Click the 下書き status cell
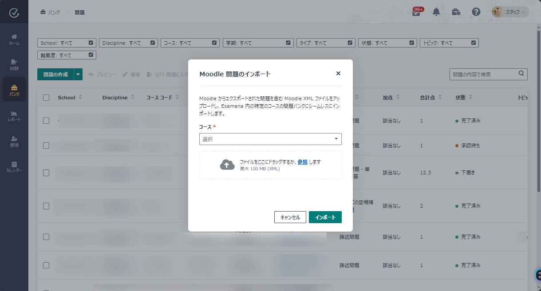Image resolution: width=541 pixels, height=291 pixels. [465, 173]
